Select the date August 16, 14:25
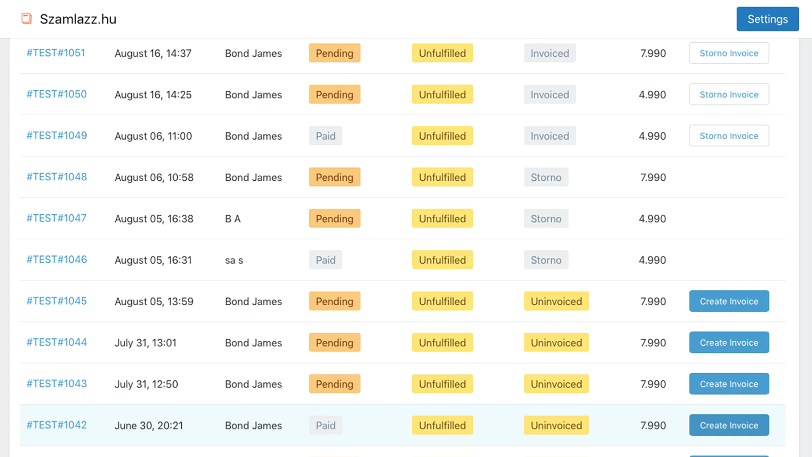Viewport: 812px width, 457px height. tap(153, 94)
